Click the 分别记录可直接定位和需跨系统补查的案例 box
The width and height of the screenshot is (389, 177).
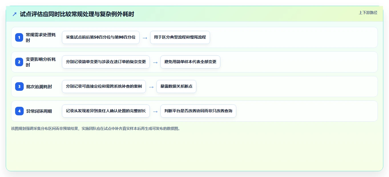pos(104,87)
